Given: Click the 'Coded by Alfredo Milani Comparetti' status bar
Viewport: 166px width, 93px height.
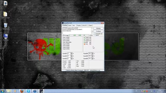Looking at the screenshot, I should pyautogui.click(x=83, y=70).
